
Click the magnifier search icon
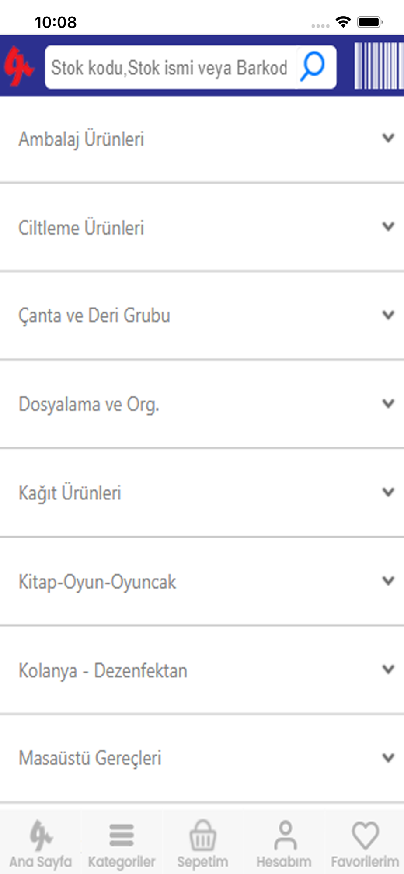312,67
